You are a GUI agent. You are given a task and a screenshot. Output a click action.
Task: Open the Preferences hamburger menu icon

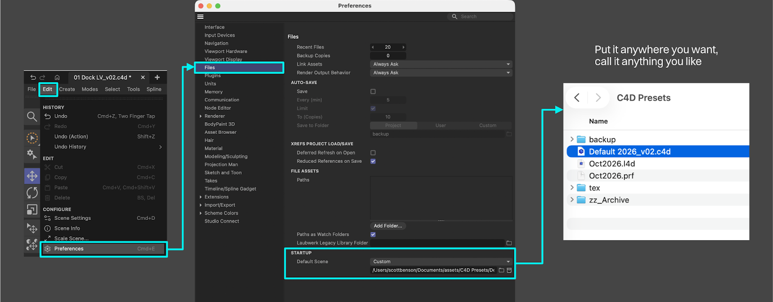tap(200, 16)
